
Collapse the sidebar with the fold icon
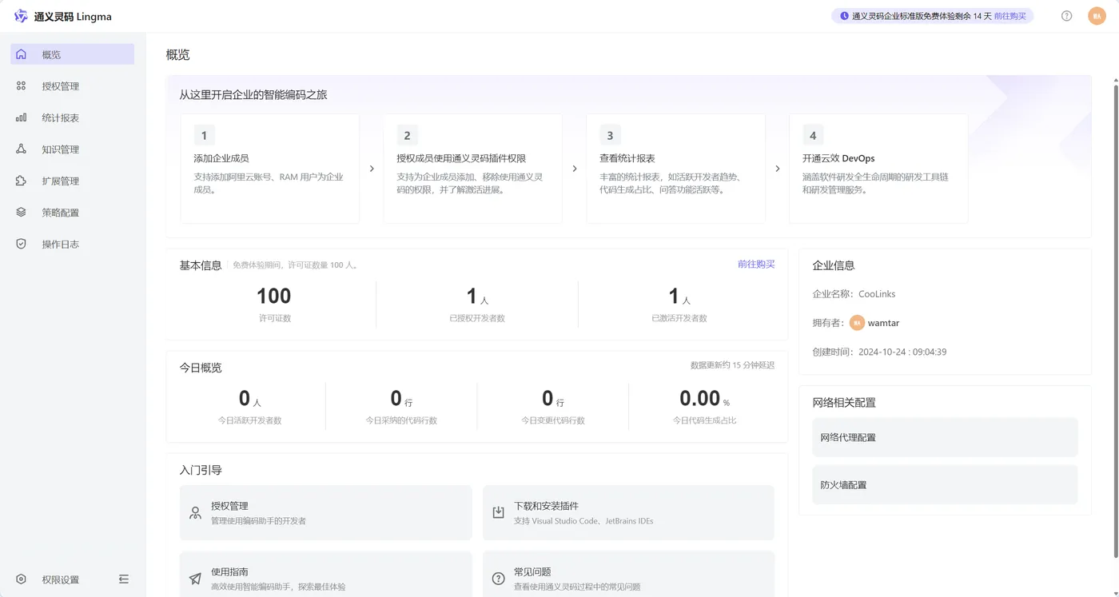[x=124, y=579]
